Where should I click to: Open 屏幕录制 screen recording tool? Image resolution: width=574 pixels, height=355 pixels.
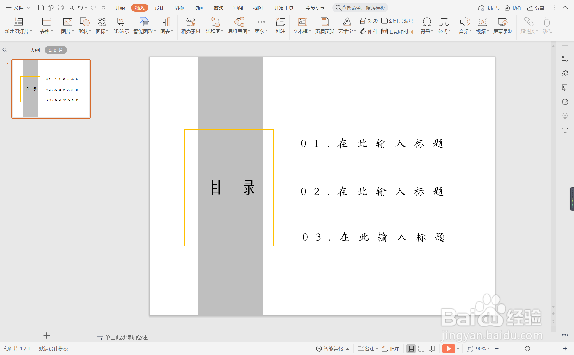(x=502, y=26)
